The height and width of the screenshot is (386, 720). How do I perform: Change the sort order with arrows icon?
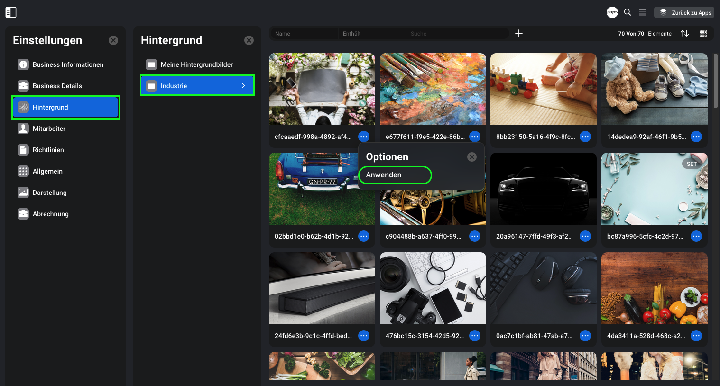pyautogui.click(x=684, y=33)
